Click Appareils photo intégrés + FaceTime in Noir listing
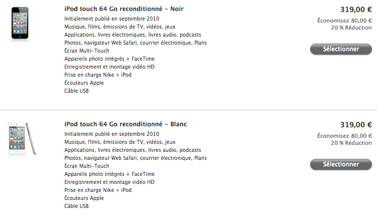 click(x=110, y=59)
